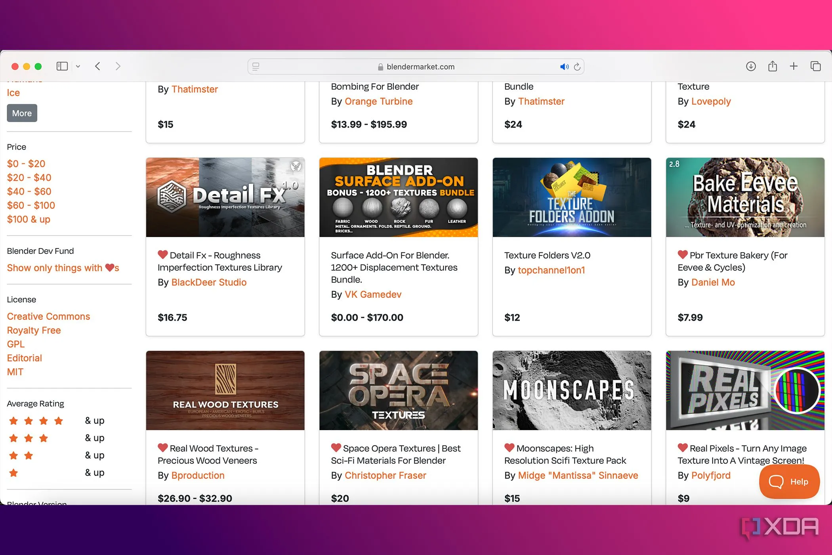Viewport: 832px width, 555px height.
Task: Go forward with the forward arrow
Action: (118, 66)
